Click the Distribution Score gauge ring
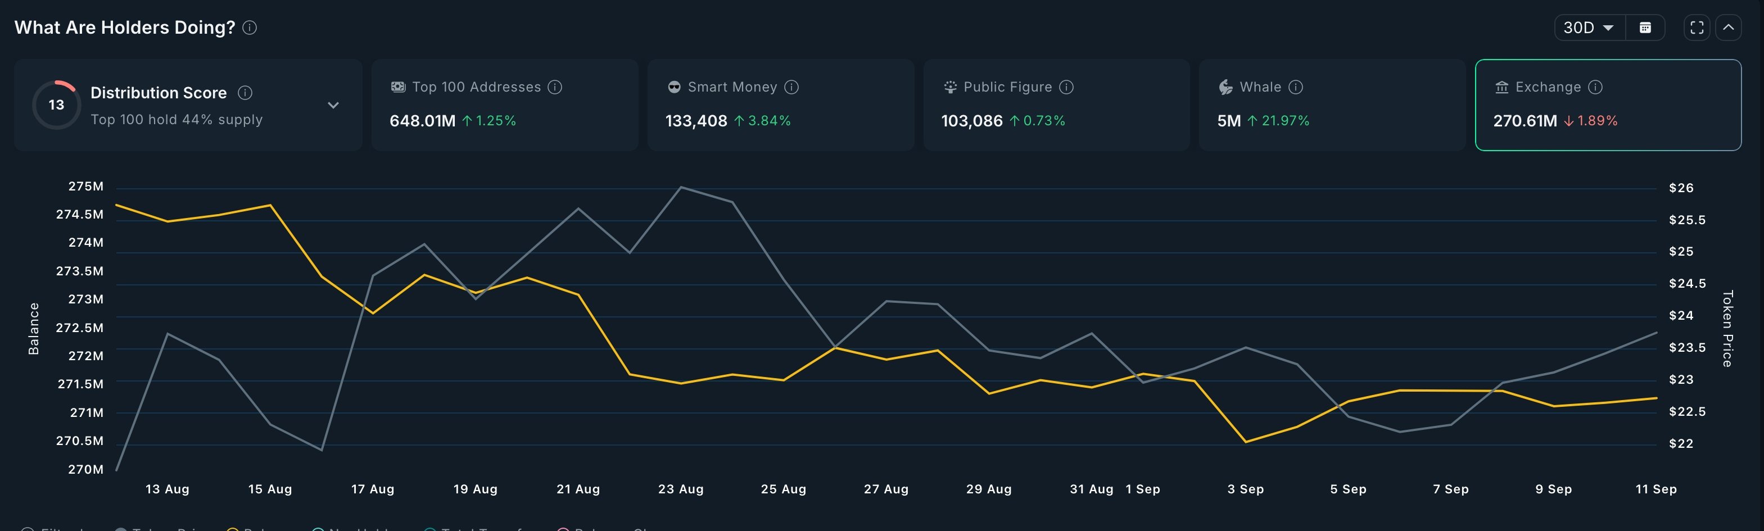 (x=56, y=105)
